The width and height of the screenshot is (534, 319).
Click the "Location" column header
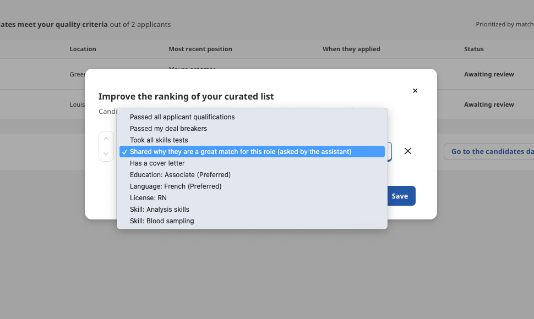83,49
